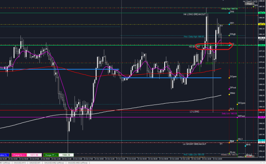The height and width of the screenshot is (164, 266).
Task: Click the yellow DR1 price tag on the price axis
Action: coord(261,24)
